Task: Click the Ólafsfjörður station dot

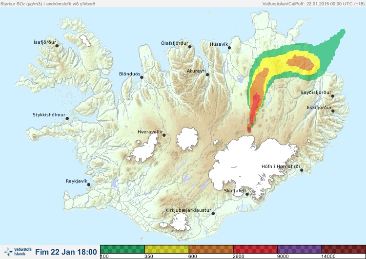Action: point(190,47)
